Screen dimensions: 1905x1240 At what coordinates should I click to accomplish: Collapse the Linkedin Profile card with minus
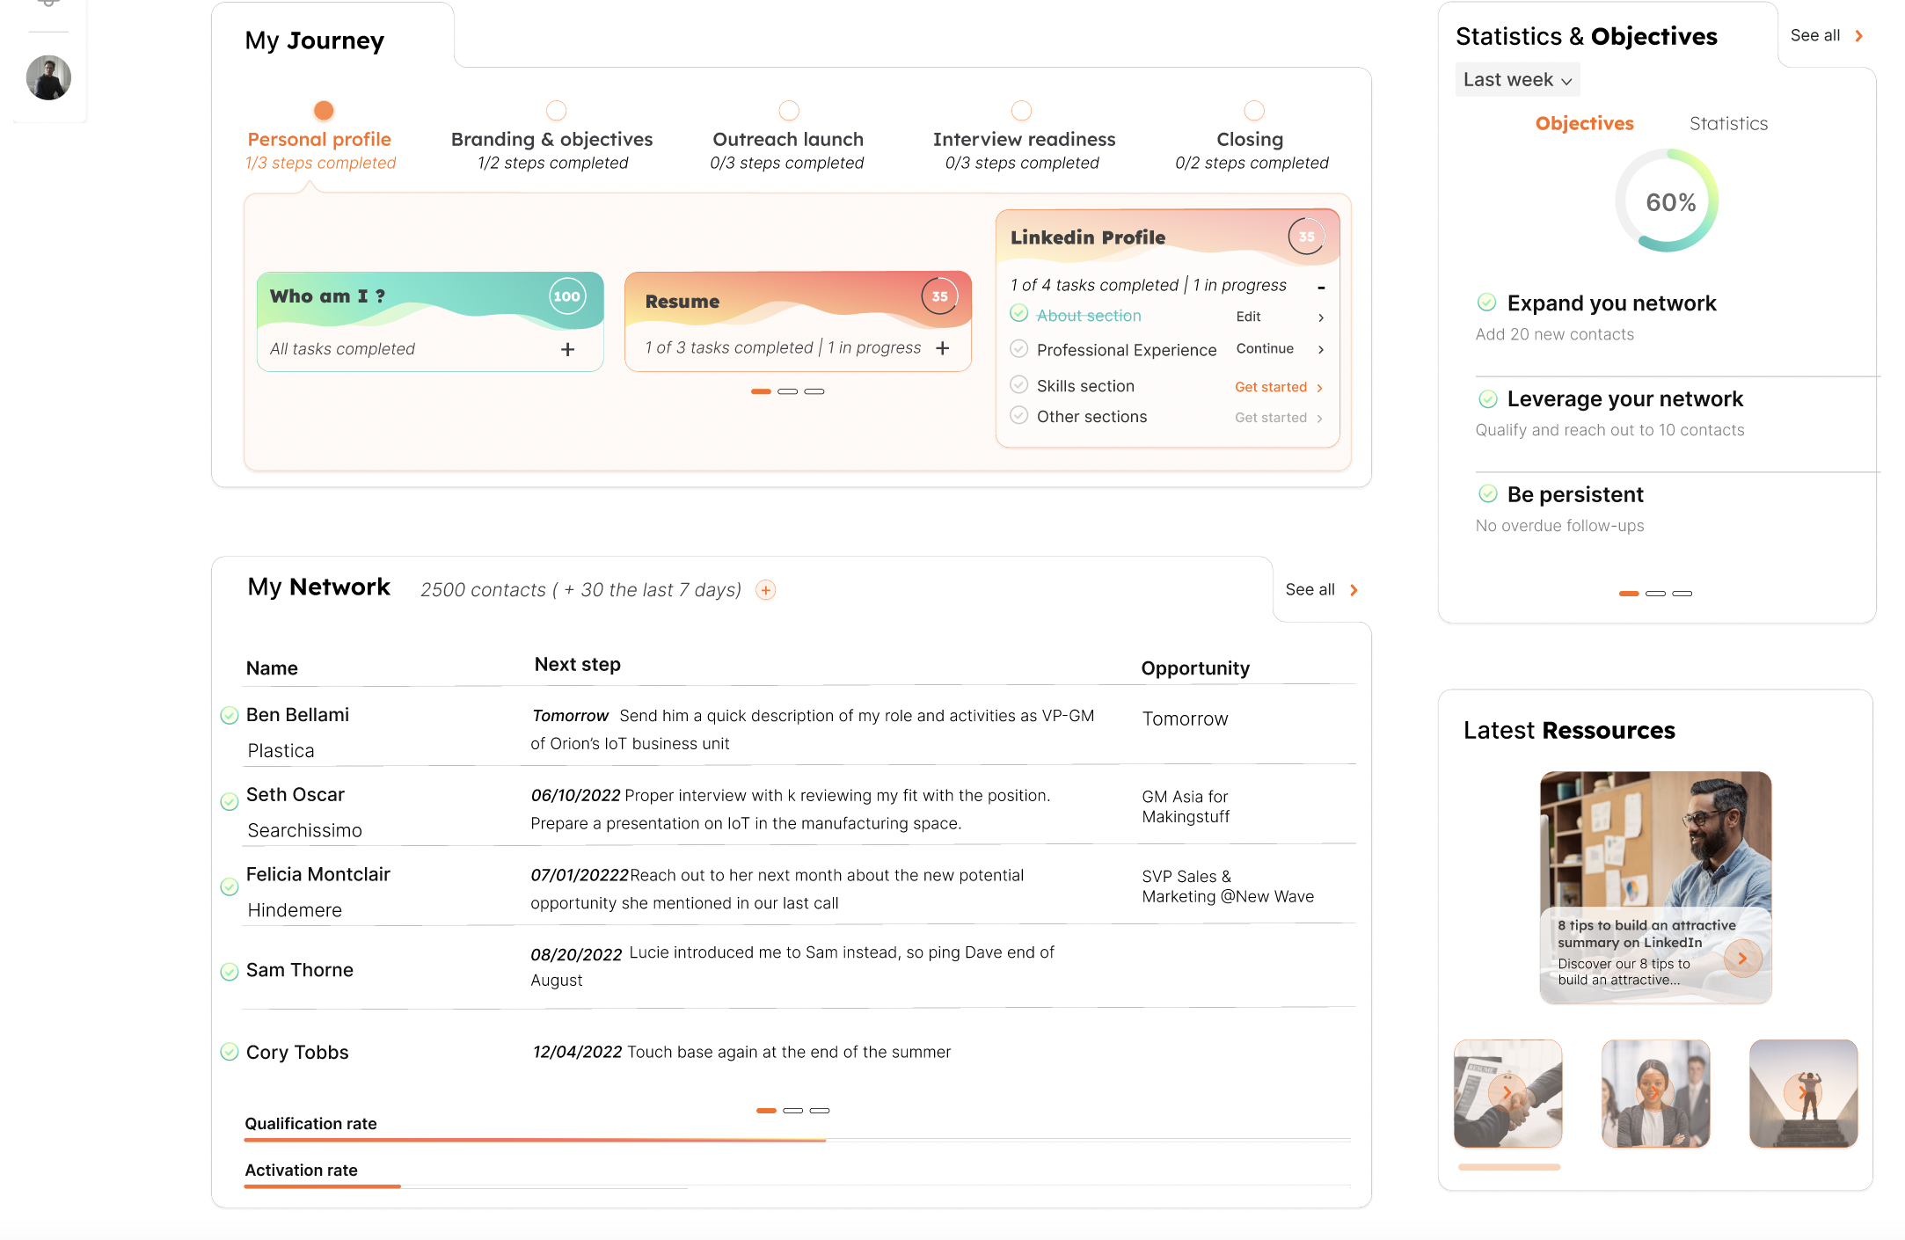coord(1321,288)
